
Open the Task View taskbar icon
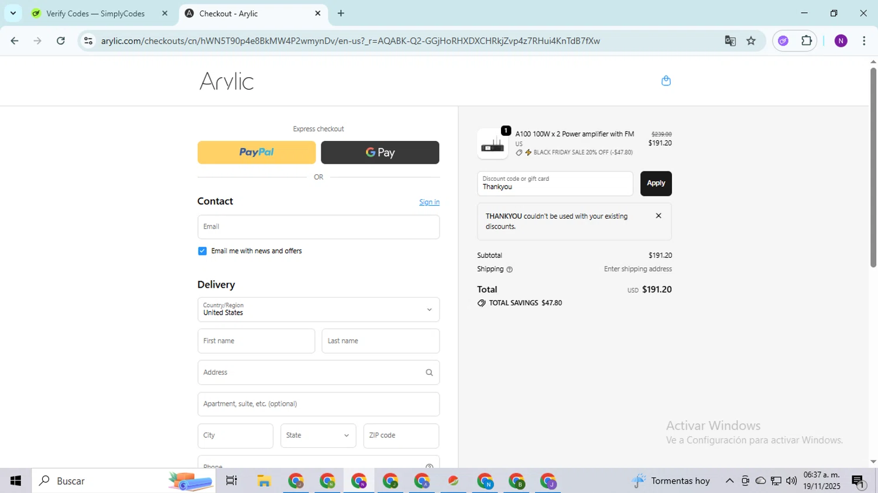(232, 481)
